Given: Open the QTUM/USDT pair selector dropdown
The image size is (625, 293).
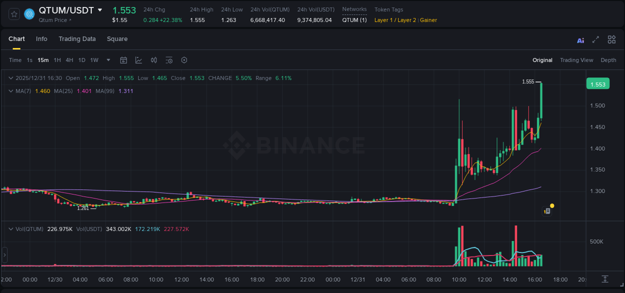Looking at the screenshot, I should pyautogui.click(x=100, y=9).
